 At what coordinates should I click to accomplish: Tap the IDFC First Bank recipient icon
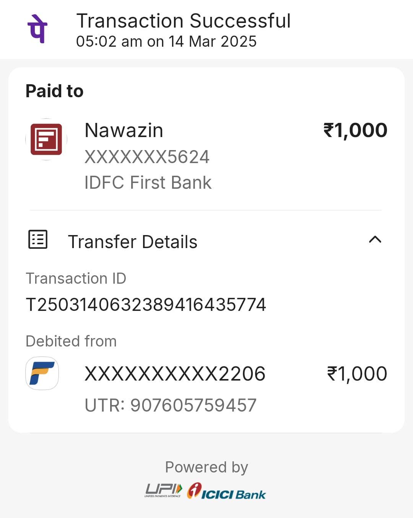tap(46, 139)
